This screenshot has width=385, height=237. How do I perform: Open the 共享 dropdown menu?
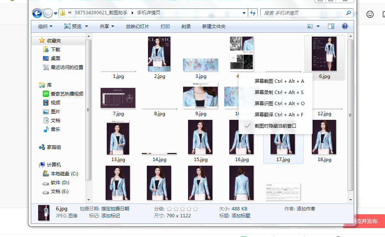[x=107, y=26]
